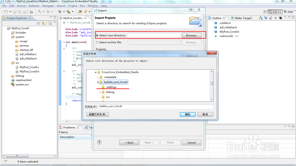This screenshot has height=166, width=296.
Task: Sort the Outline alphabetically
Action: point(261,18)
